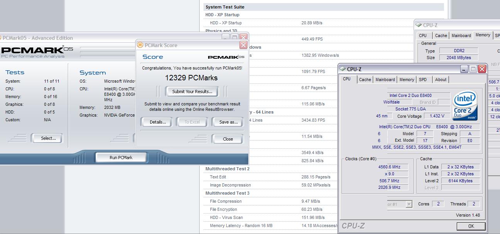The width and height of the screenshot is (500, 234).
Task: Click Intel Core 2 Duo logo
Action: pyautogui.click(x=465, y=105)
